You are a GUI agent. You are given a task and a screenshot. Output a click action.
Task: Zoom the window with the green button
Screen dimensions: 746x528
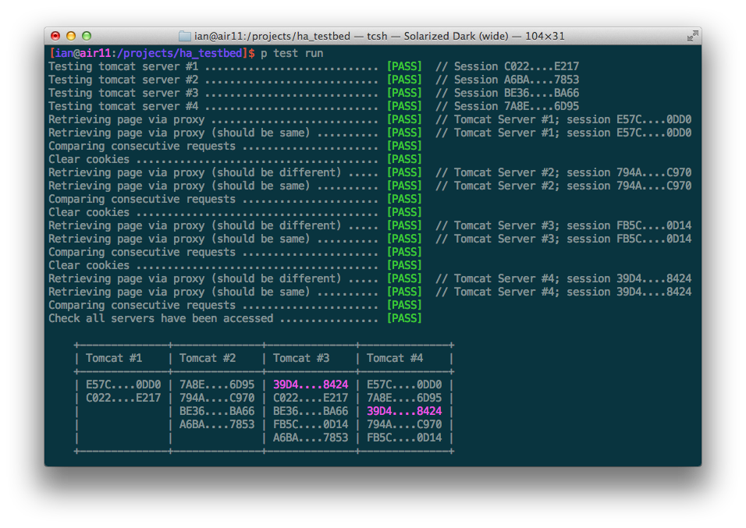click(x=87, y=36)
